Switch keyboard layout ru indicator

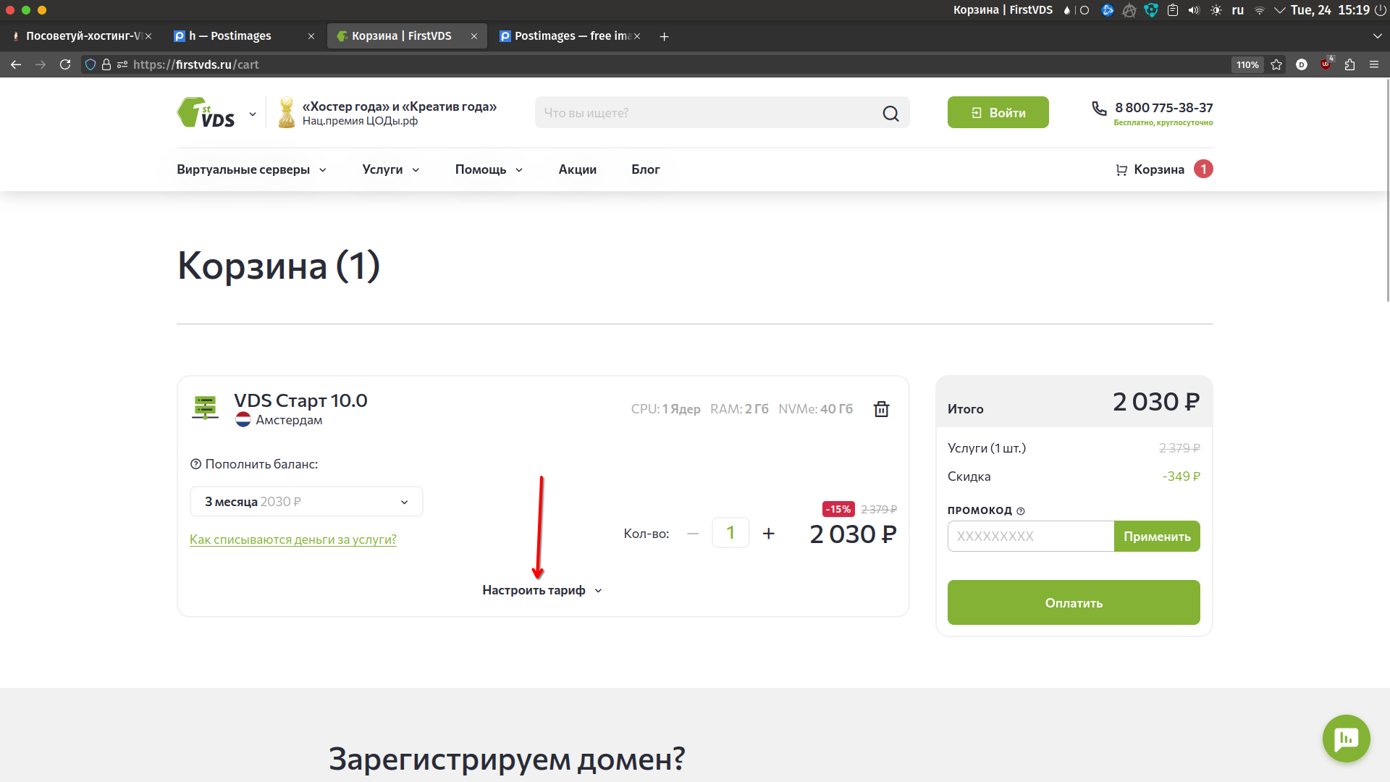[x=1238, y=10]
